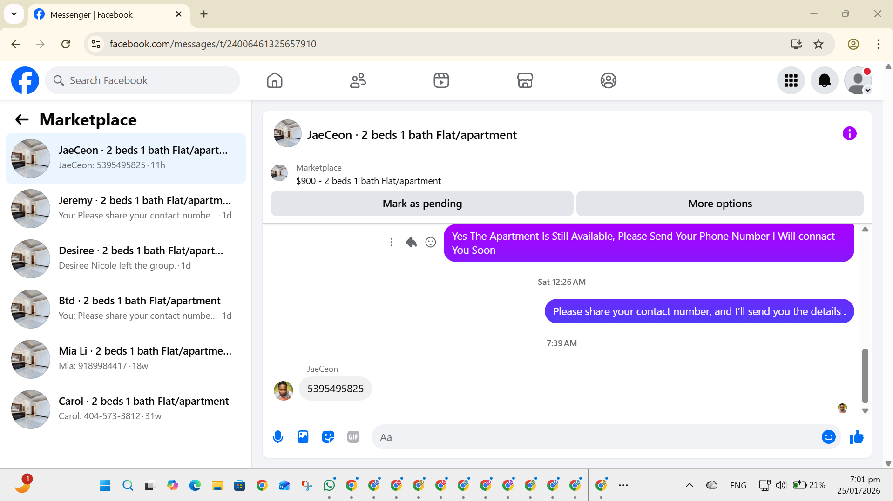Open the Groups icon in top navigation

pos(608,80)
